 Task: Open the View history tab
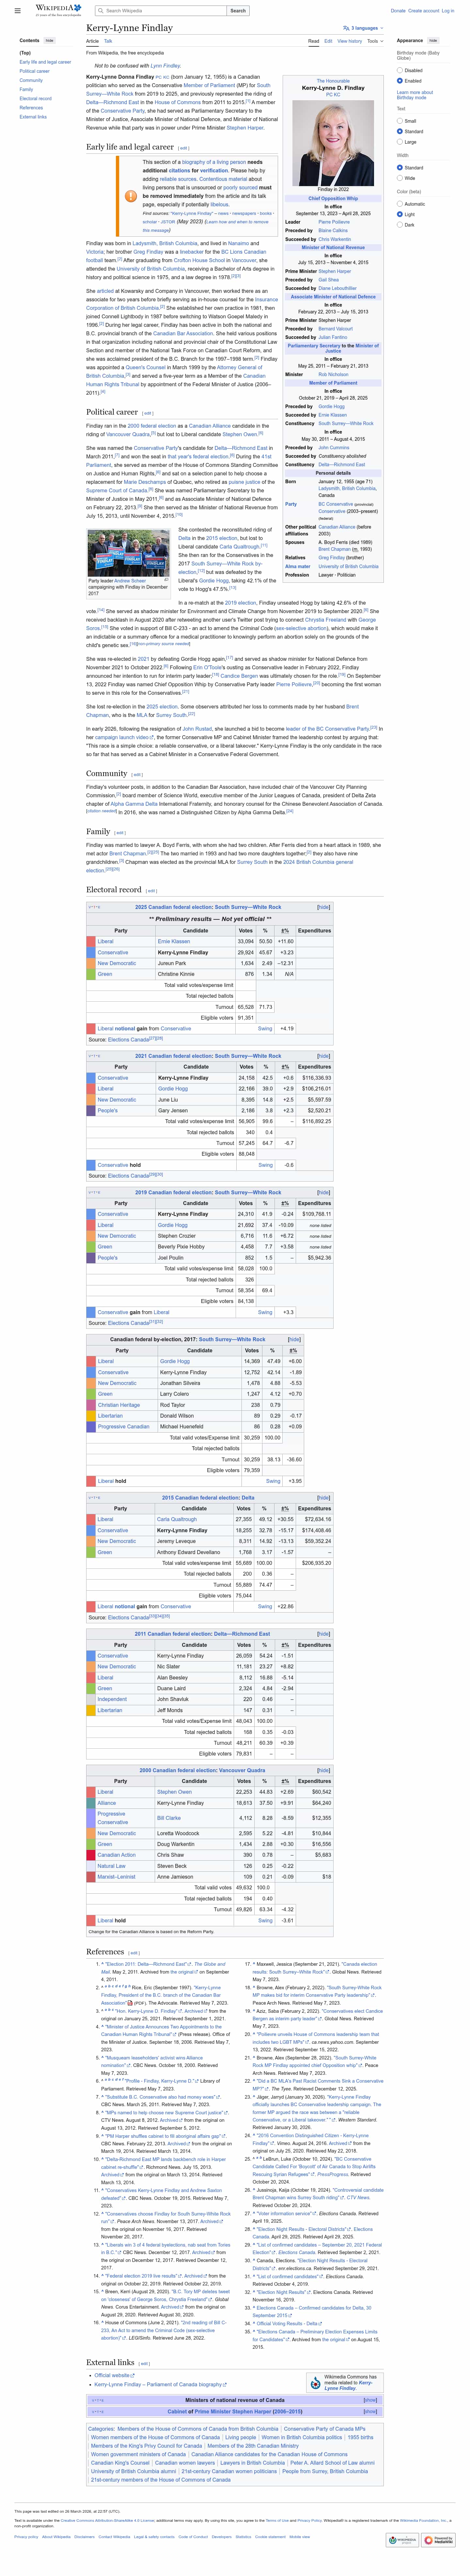tap(349, 41)
